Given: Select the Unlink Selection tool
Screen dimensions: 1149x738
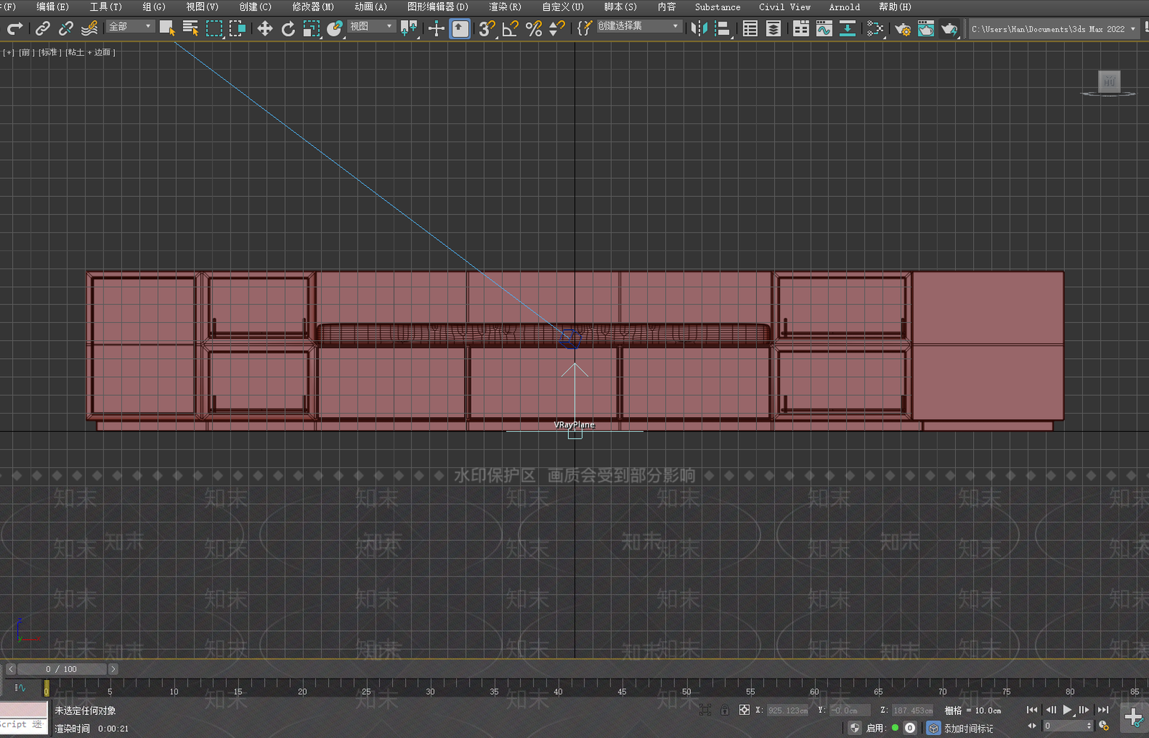Looking at the screenshot, I should coord(65,29).
